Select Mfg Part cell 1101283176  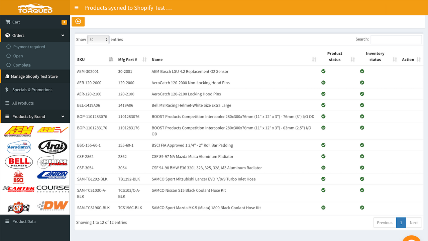tap(129, 128)
